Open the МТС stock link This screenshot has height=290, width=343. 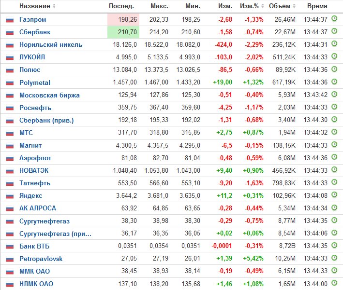[26, 133]
